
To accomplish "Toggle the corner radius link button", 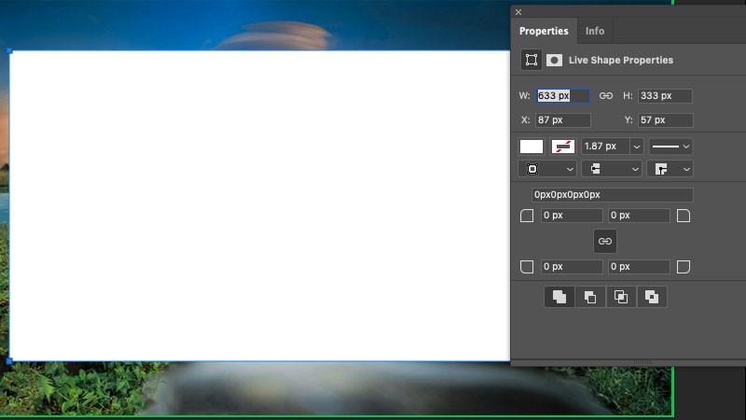I will click(x=605, y=242).
